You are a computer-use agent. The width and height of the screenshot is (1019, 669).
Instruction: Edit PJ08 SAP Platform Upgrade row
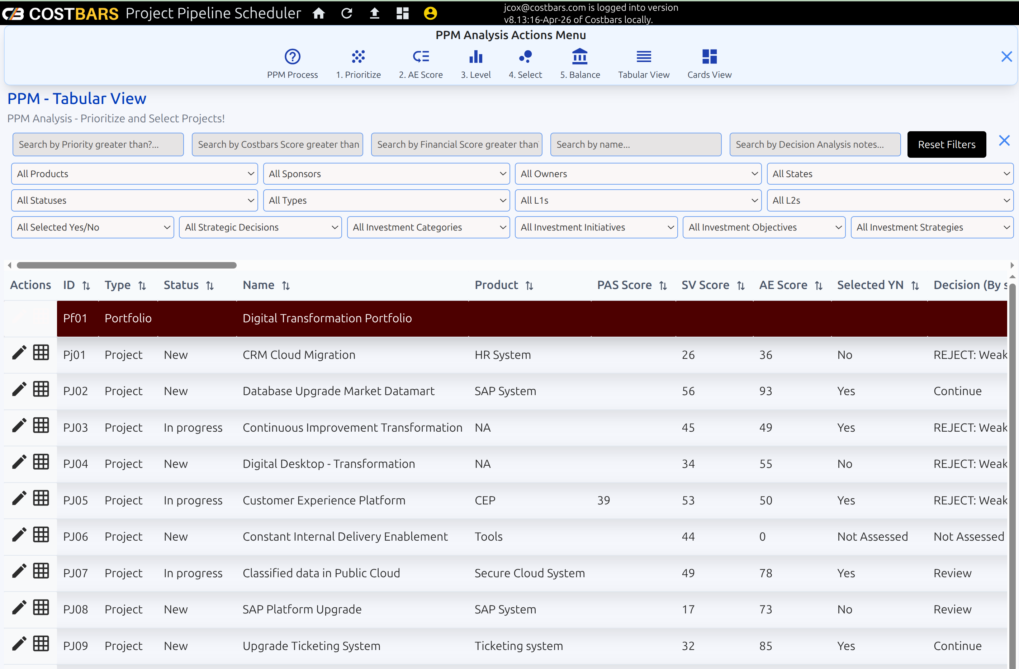(19, 608)
